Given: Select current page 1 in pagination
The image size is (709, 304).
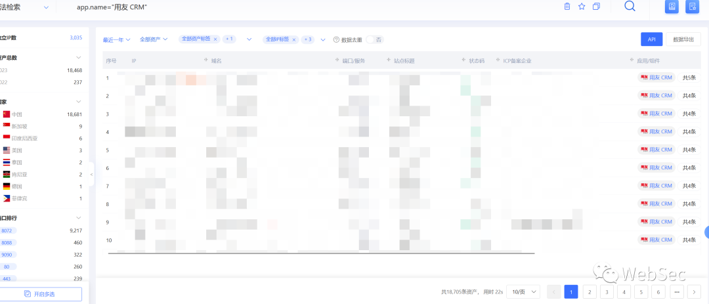Looking at the screenshot, I should pos(571,292).
